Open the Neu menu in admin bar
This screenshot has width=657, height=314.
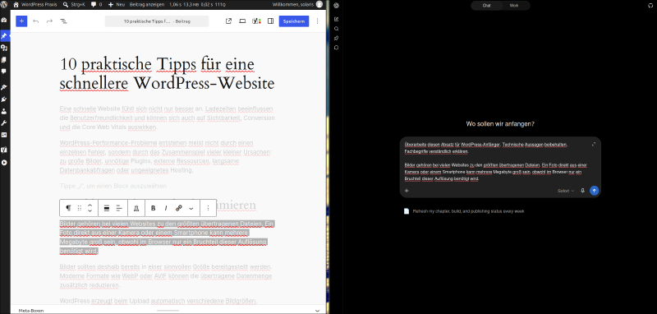tap(117, 5)
